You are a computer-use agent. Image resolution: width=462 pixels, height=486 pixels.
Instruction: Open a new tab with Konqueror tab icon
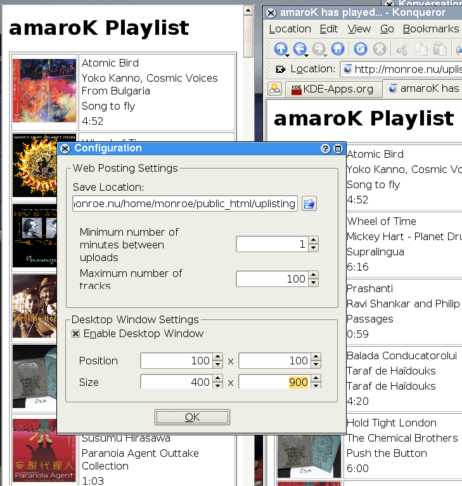tap(274, 89)
